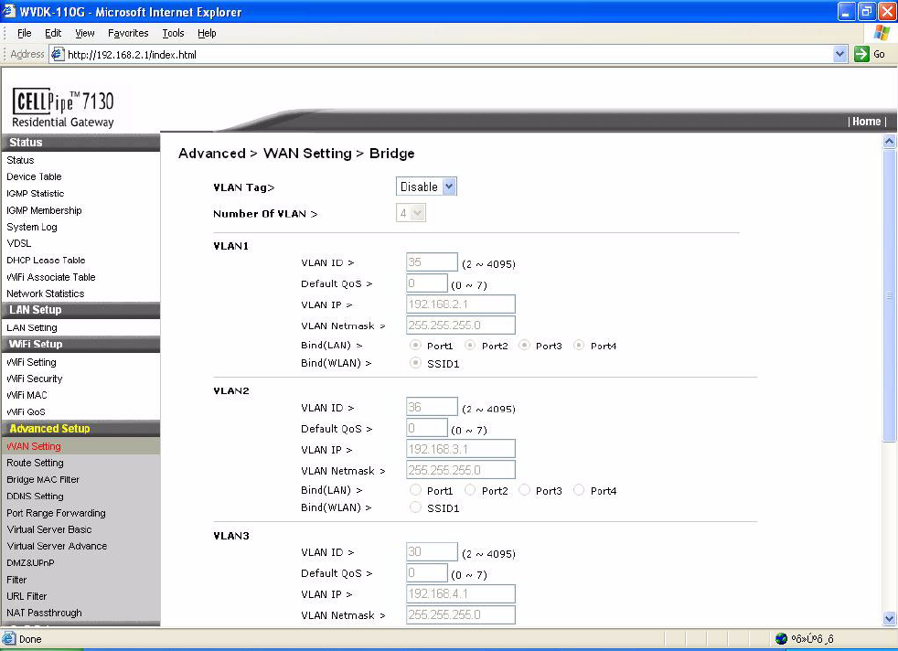Open the Virtual Server Basic page
The width and height of the screenshot is (898, 651).
tap(49, 529)
